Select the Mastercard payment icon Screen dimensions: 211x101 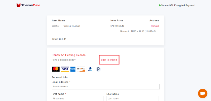pos(56,69)
